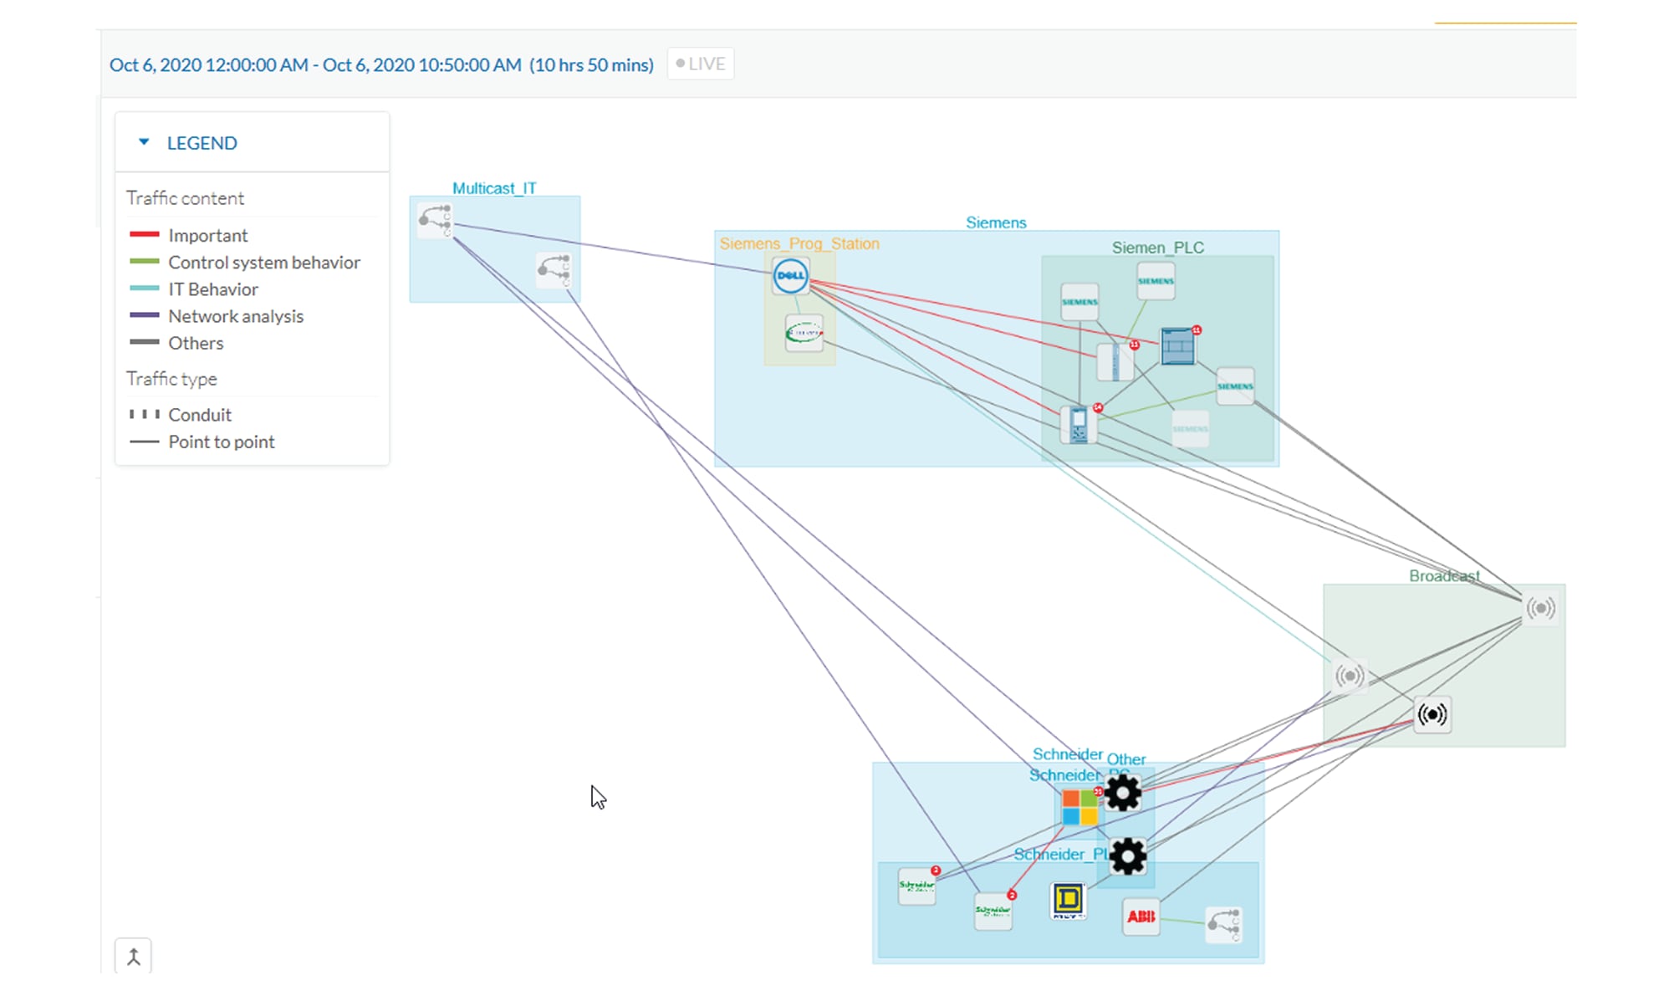
Task: Click the Multicast_IT node linked to Dell
Action: pos(436,220)
